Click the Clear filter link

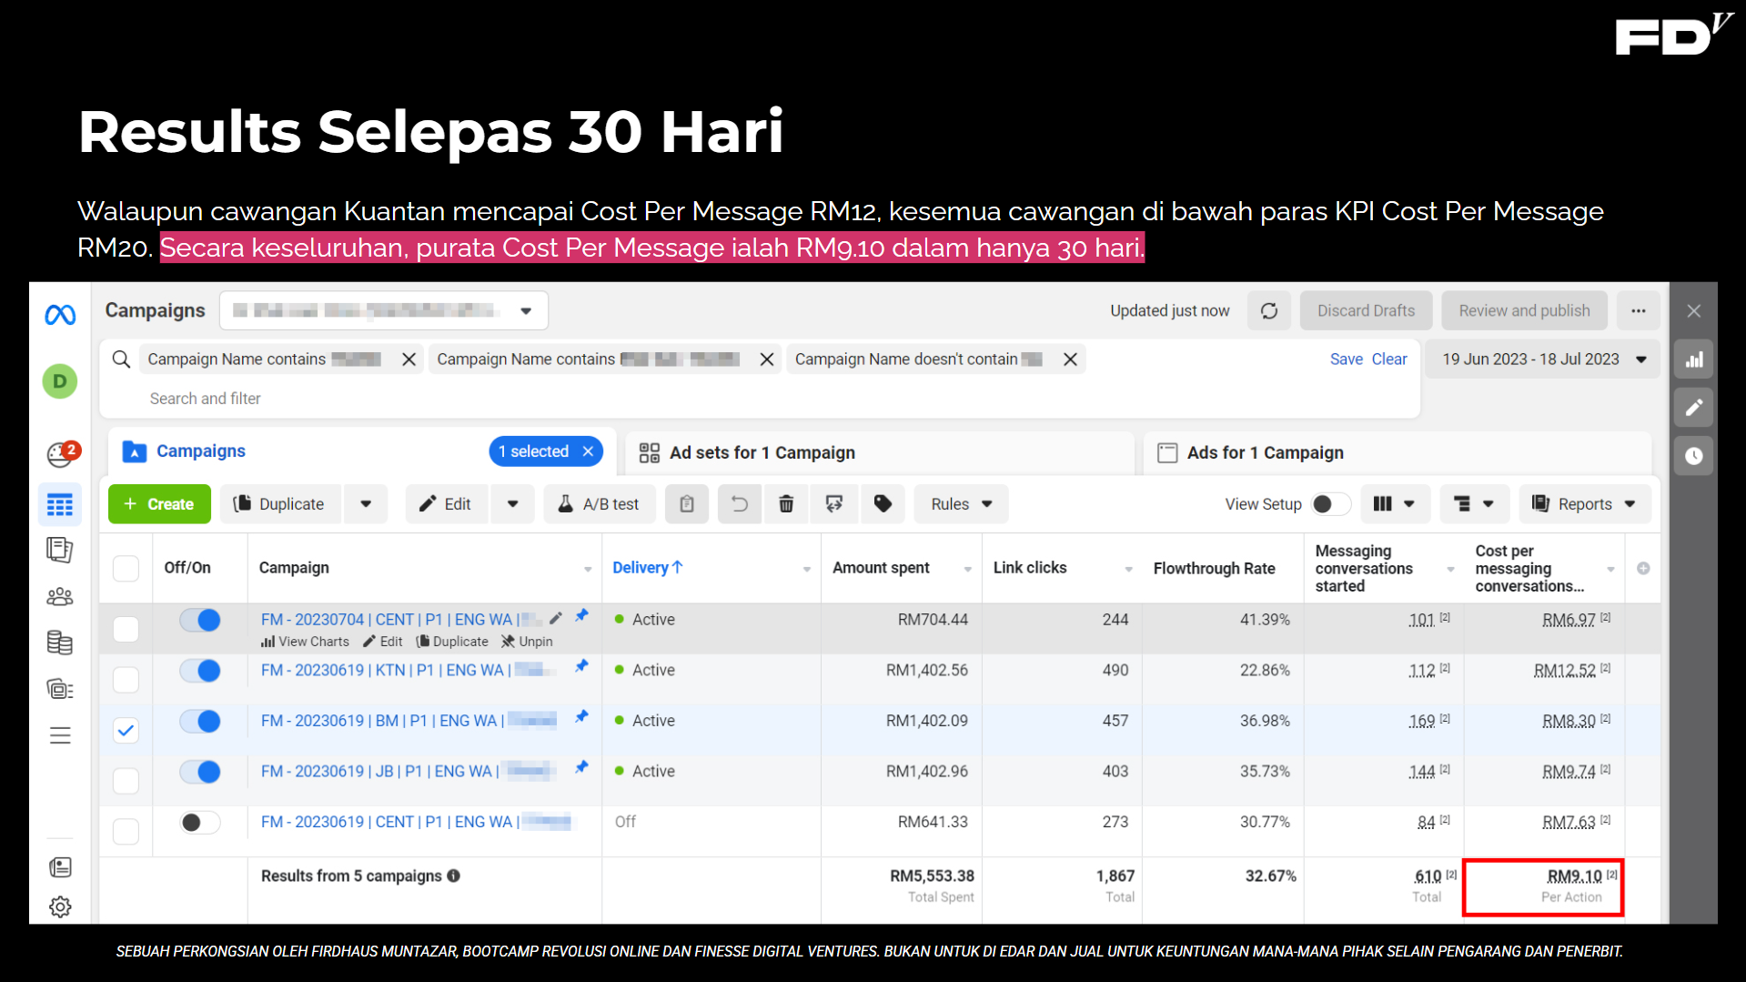[x=1388, y=359]
